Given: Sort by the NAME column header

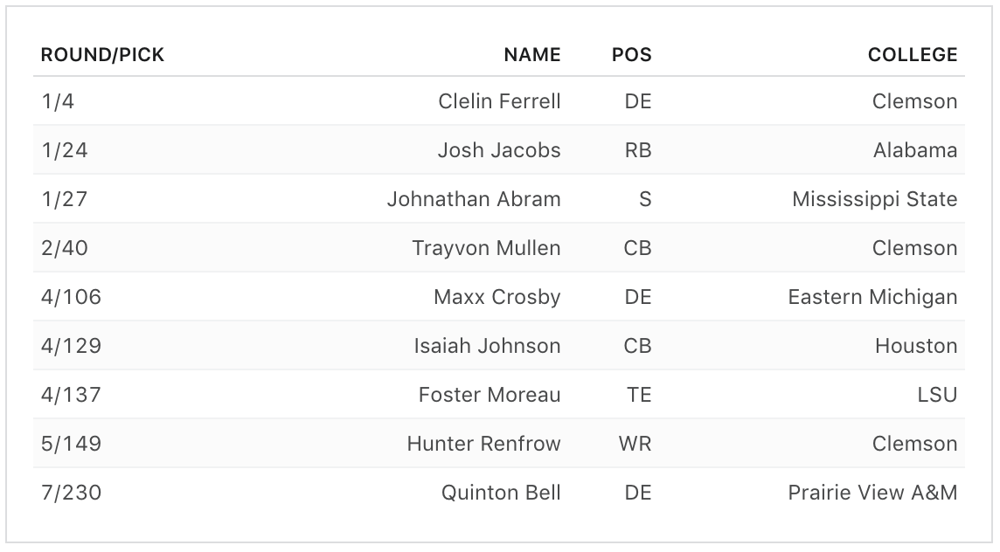Looking at the screenshot, I should tap(531, 55).
